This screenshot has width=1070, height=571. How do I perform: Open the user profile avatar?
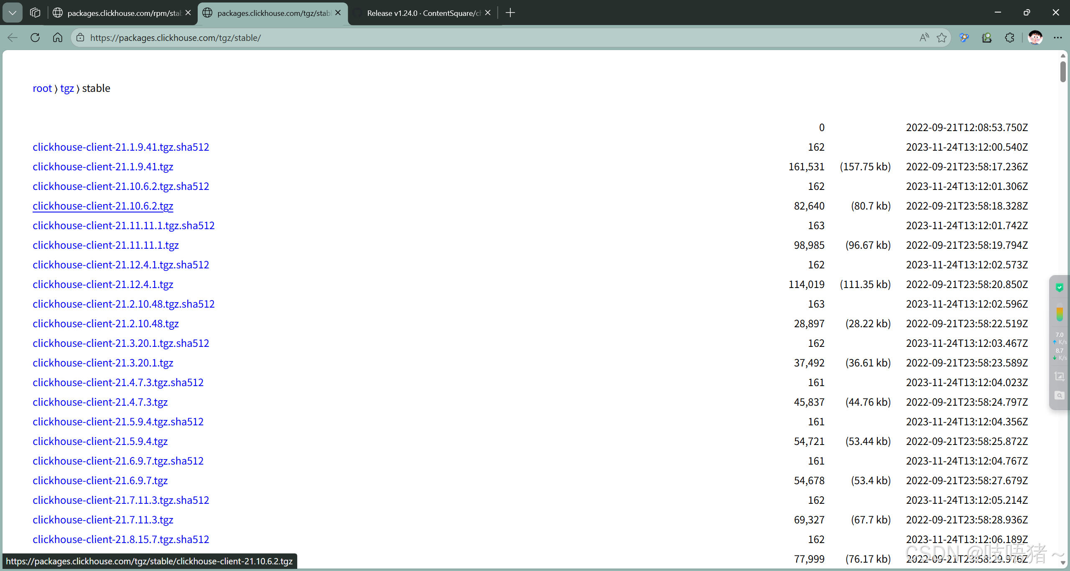coord(1035,38)
